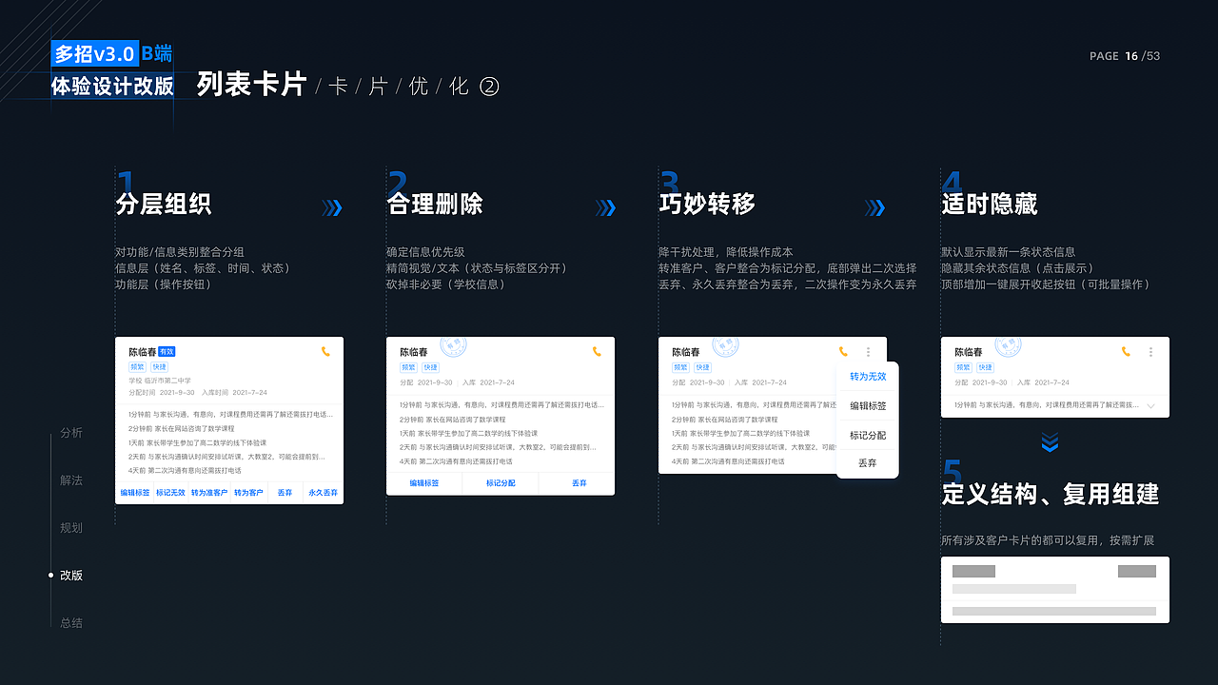Click 分析 in the left navigation list
Screen dimensions: 1218x685
point(71,433)
